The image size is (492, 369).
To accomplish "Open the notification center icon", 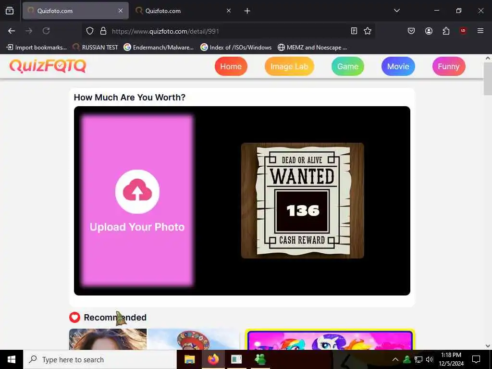I will 476,359.
